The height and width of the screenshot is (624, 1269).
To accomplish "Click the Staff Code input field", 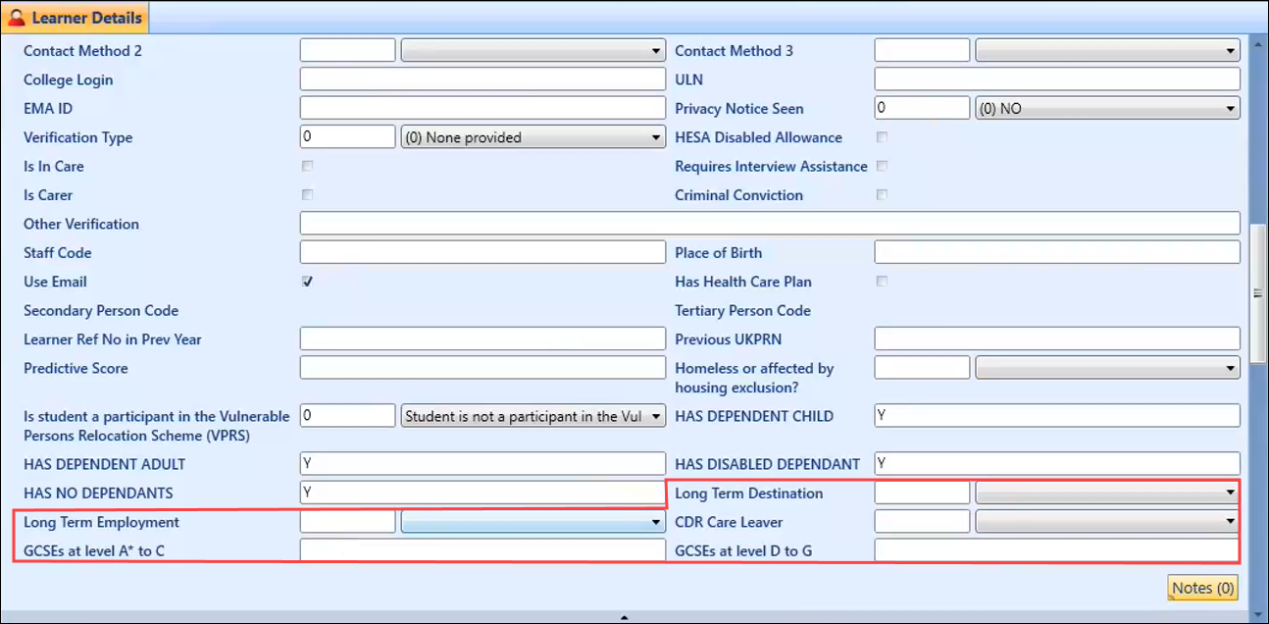I will pyautogui.click(x=482, y=252).
